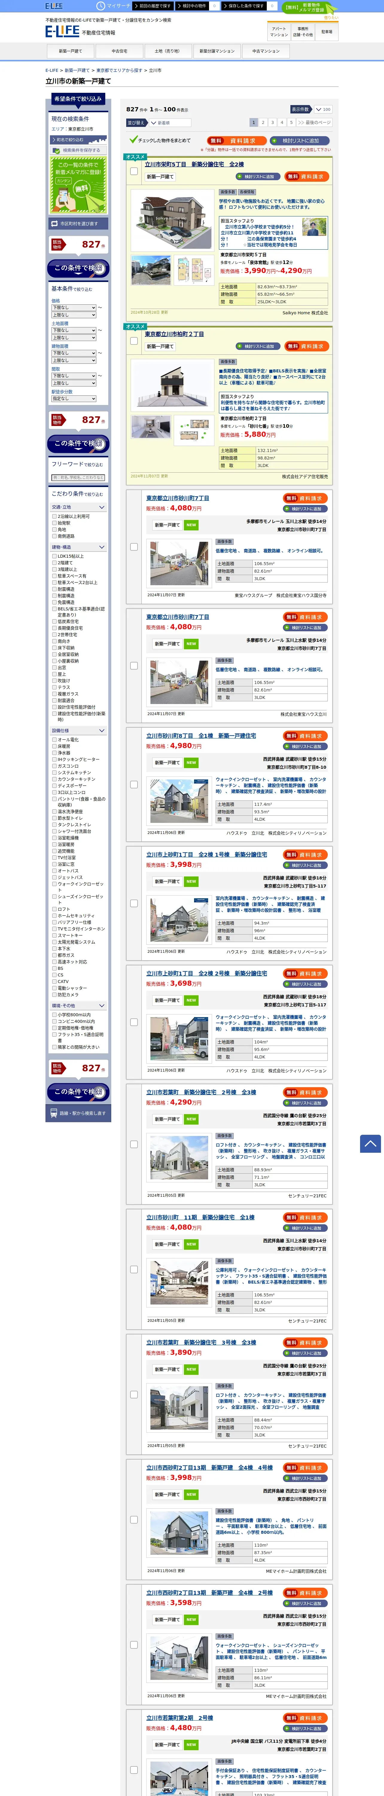384x1796 pixels.
Task: Click interior photo thumbnail of 柏町2丁目 listing
Action: (151, 426)
